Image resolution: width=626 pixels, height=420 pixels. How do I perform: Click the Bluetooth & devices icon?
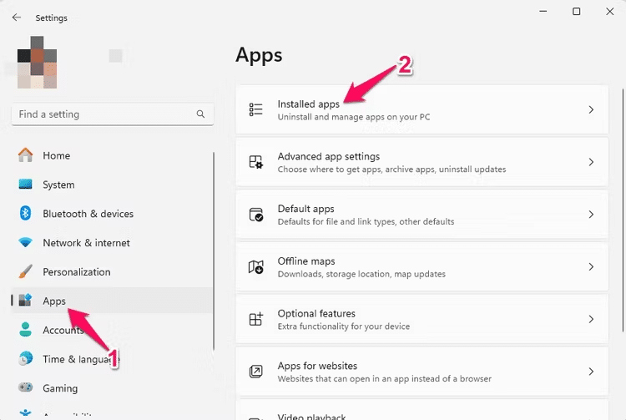coord(26,214)
